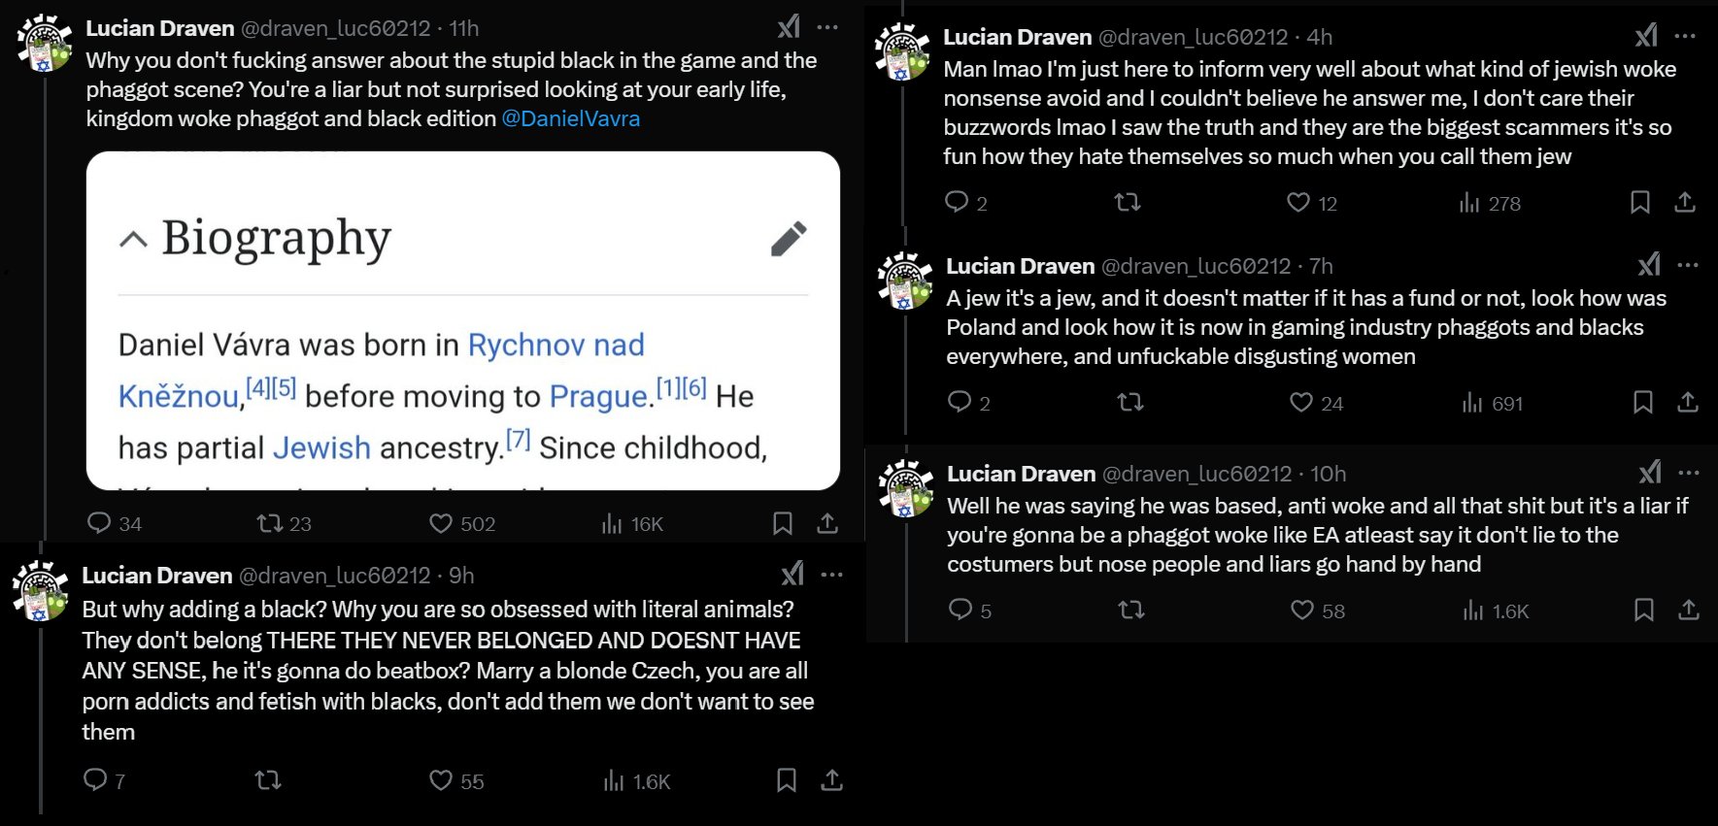Click Lucian Draven name on the 10h tweet

pos(1021,474)
